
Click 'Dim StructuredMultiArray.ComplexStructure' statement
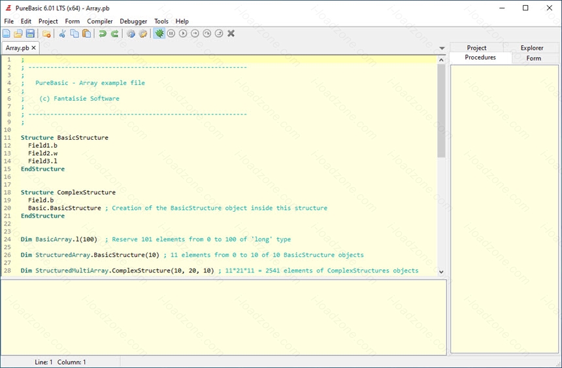click(x=117, y=271)
